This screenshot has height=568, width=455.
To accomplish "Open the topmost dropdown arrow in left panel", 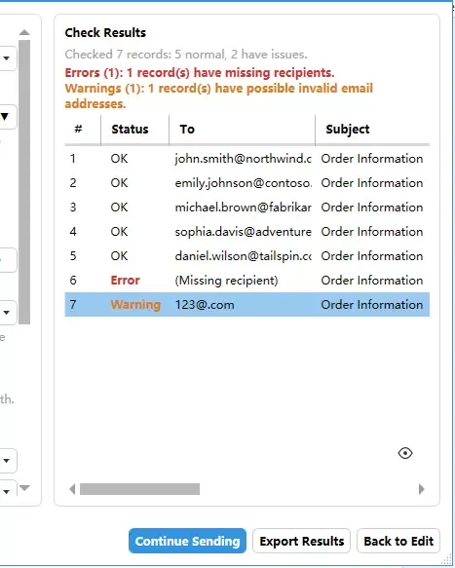I will point(6,58).
